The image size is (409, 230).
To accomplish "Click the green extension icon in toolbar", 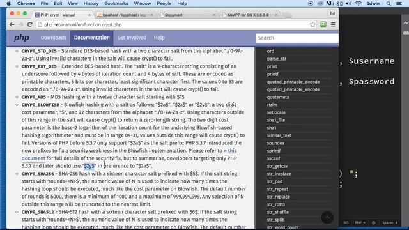I will click(x=323, y=24).
